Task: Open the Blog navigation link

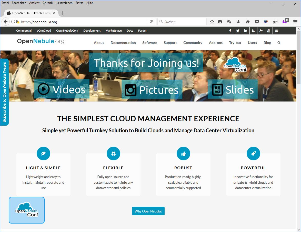Action: pyautogui.click(x=267, y=43)
